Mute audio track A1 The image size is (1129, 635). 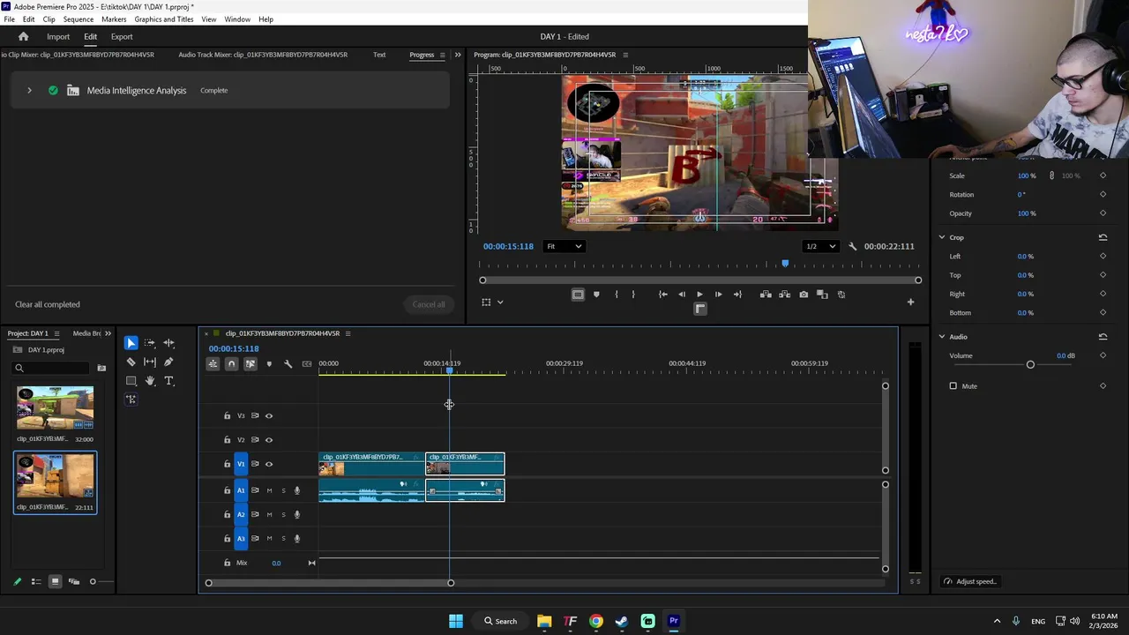tap(269, 490)
